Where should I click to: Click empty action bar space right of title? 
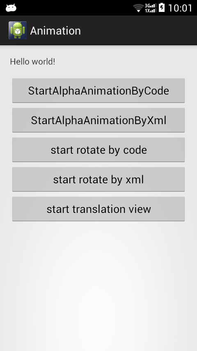point(139,31)
